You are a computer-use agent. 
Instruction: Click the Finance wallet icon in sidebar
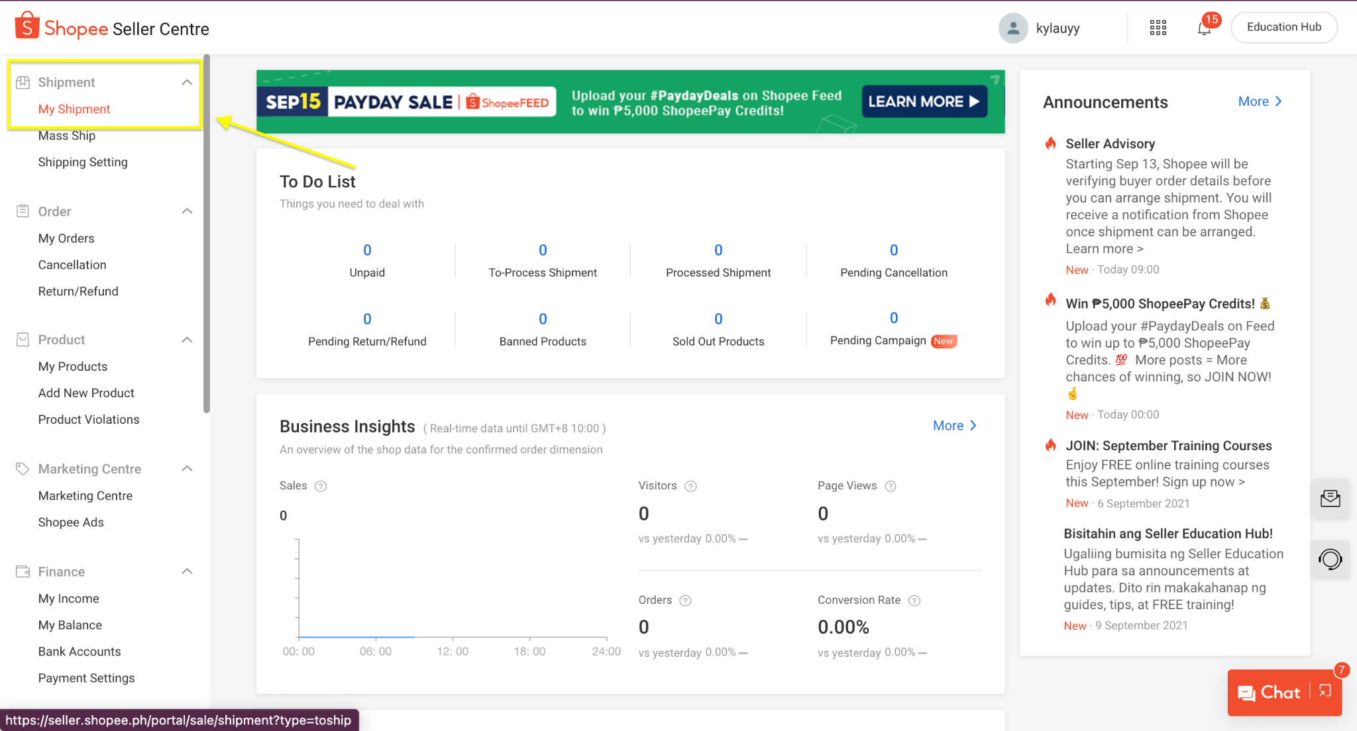pyautogui.click(x=23, y=571)
